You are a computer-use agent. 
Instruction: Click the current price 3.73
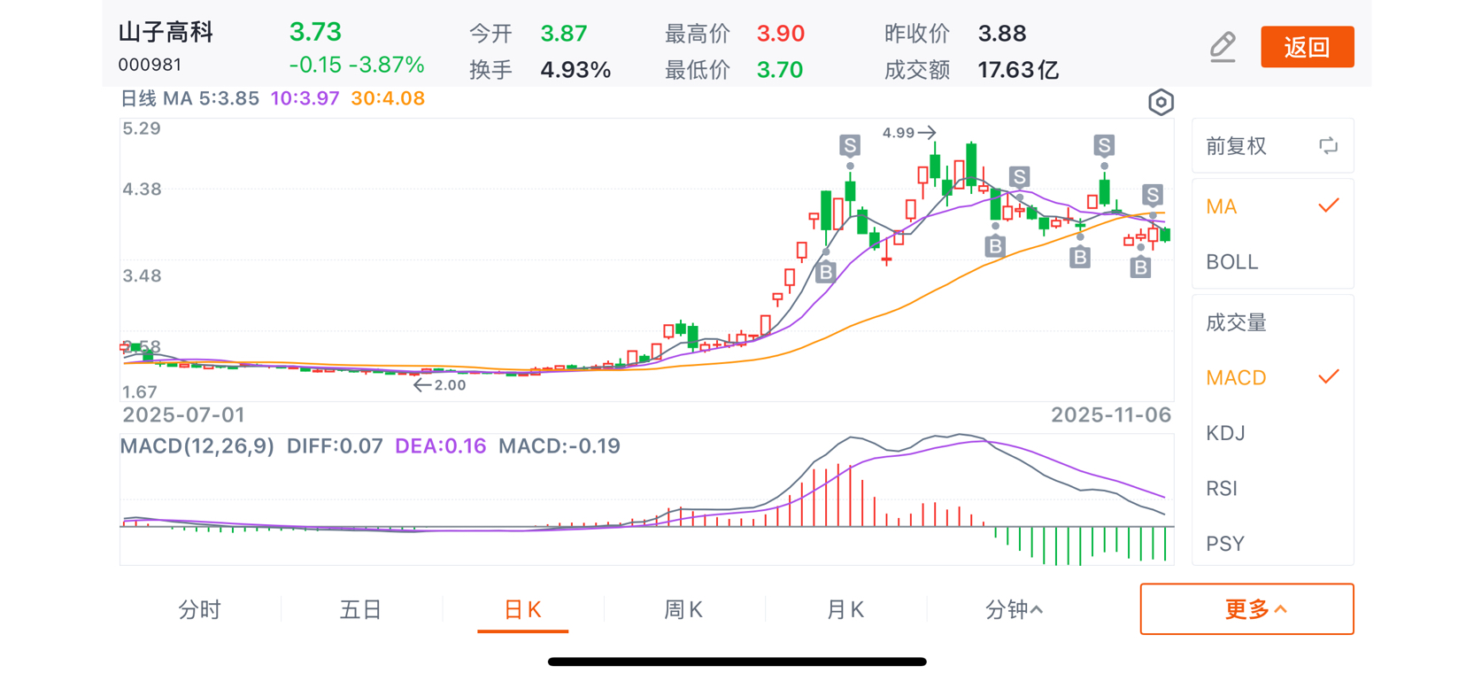315,32
